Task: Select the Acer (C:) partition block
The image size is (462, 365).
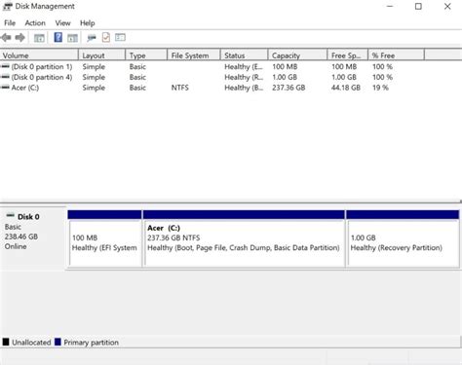Action: pos(244,239)
